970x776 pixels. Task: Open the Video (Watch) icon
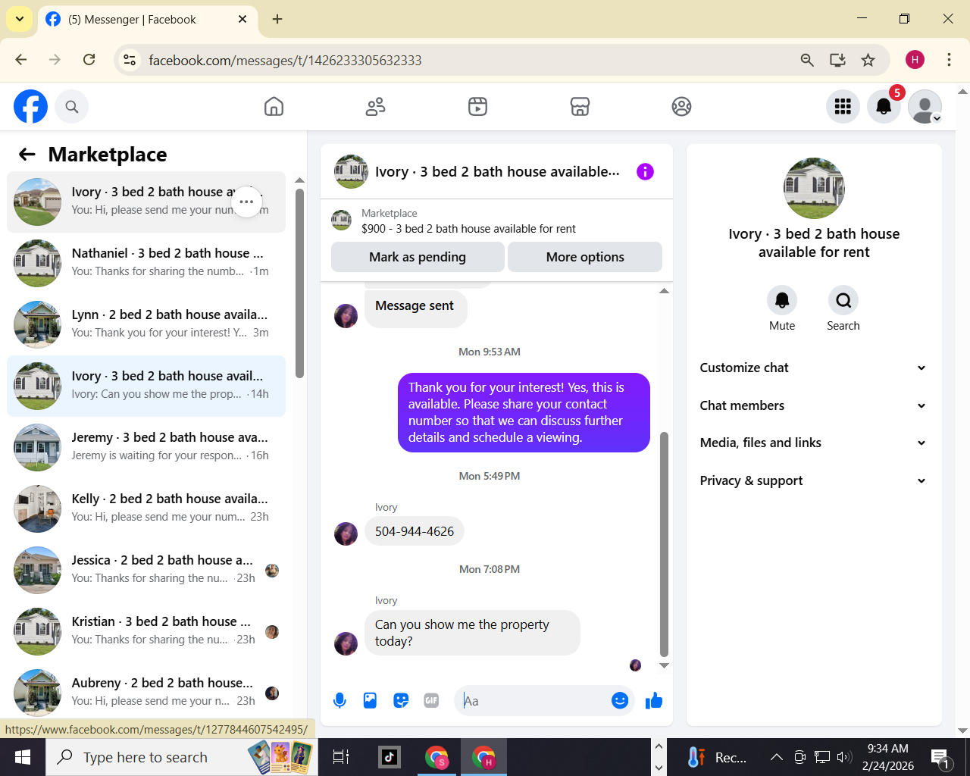point(477,107)
